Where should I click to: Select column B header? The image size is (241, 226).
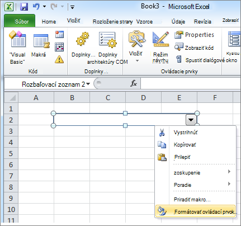[x=72, y=97]
